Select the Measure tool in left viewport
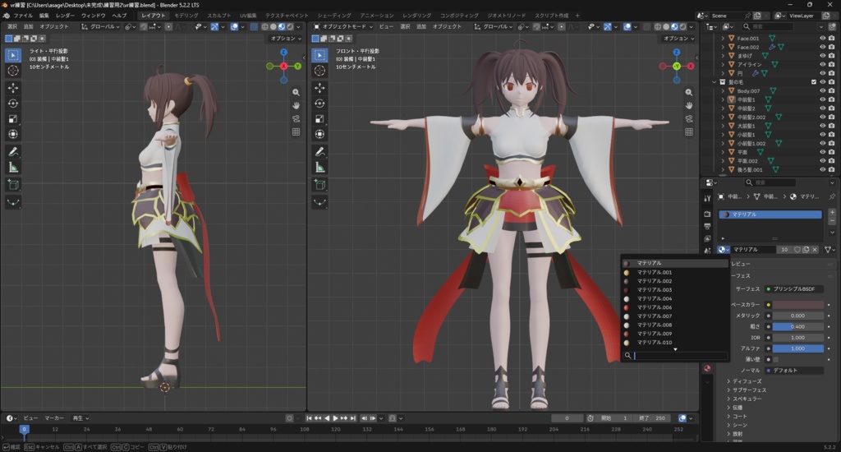This screenshot has width=841, height=452. click(13, 168)
